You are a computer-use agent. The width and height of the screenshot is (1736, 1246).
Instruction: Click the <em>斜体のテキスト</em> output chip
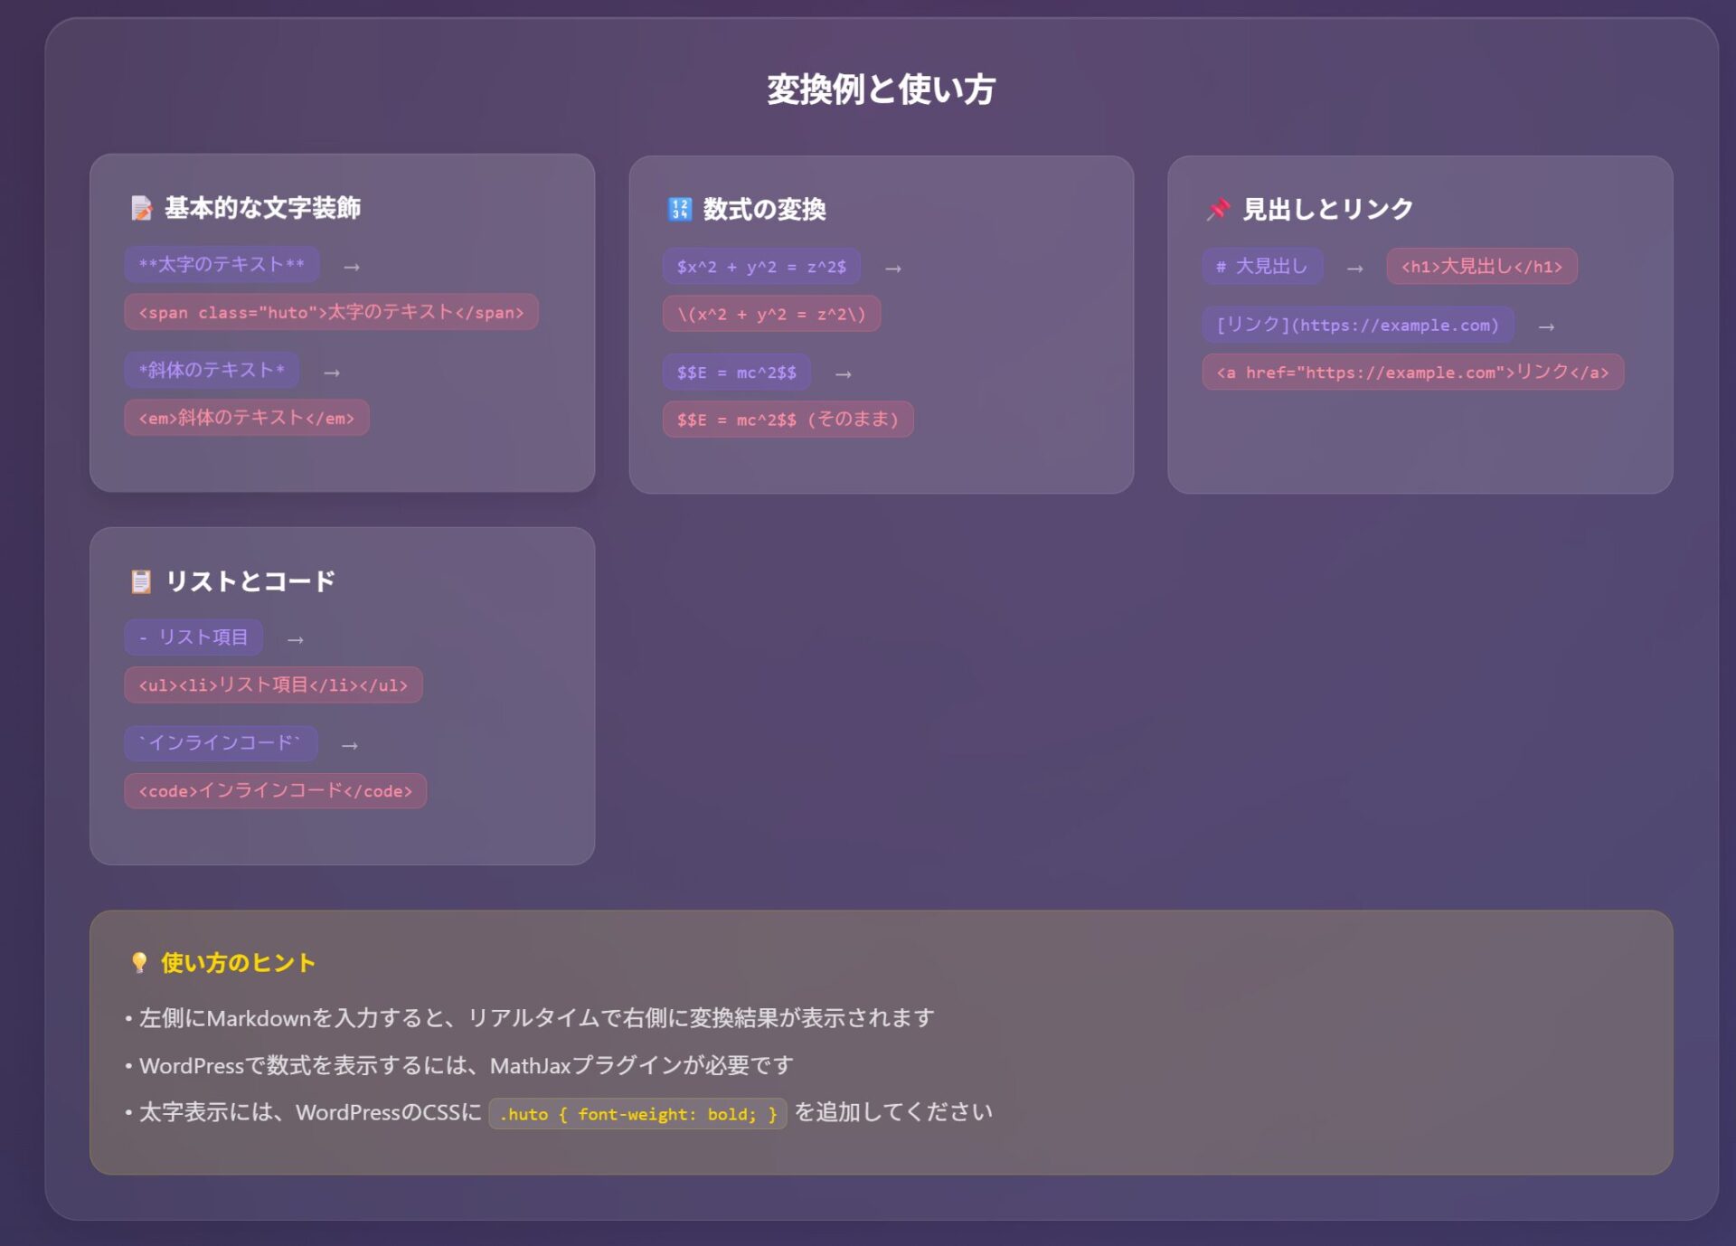246,418
